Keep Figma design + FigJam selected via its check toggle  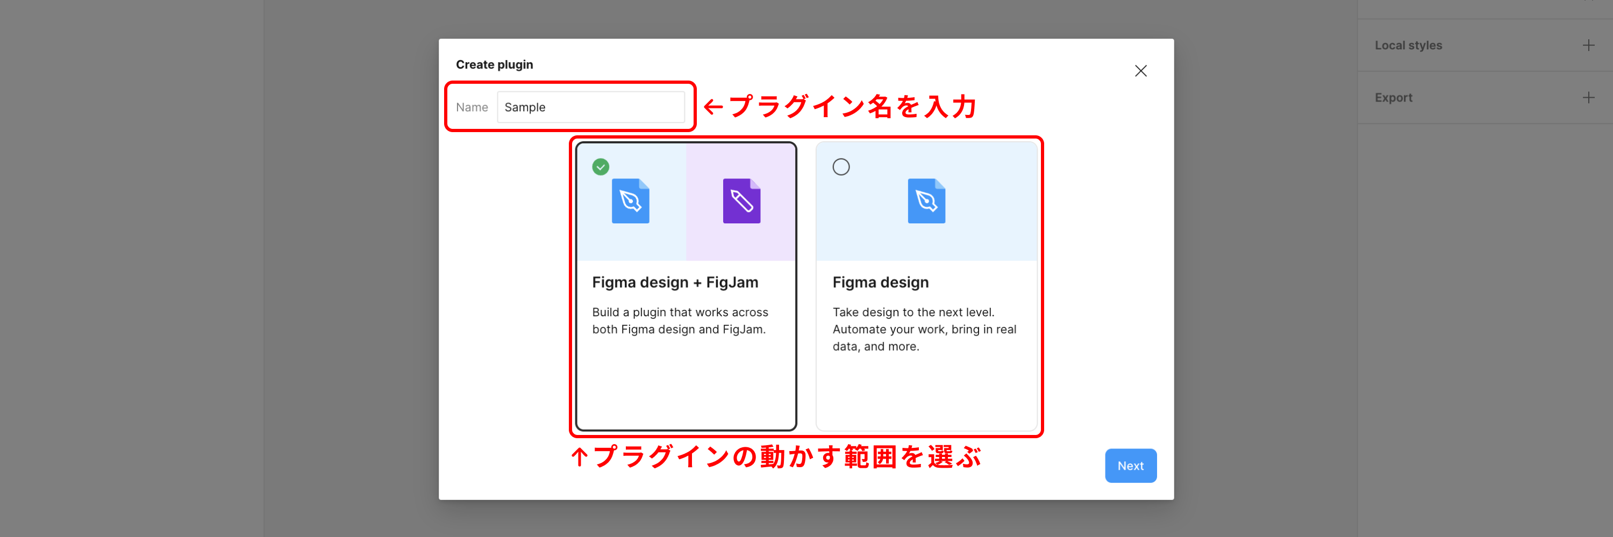tap(601, 166)
